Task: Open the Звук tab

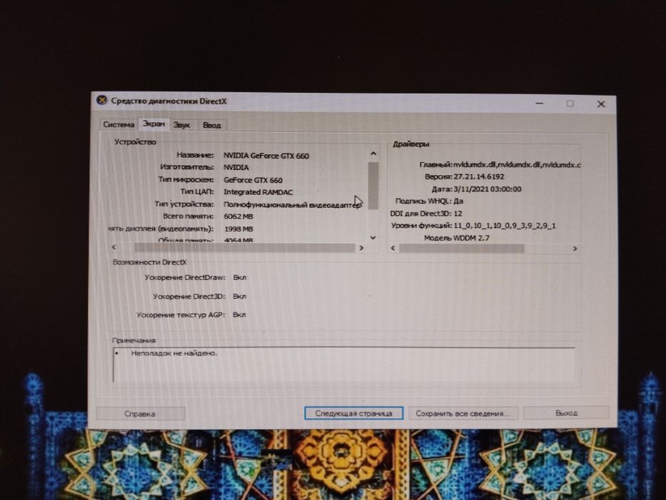Action: click(x=181, y=125)
